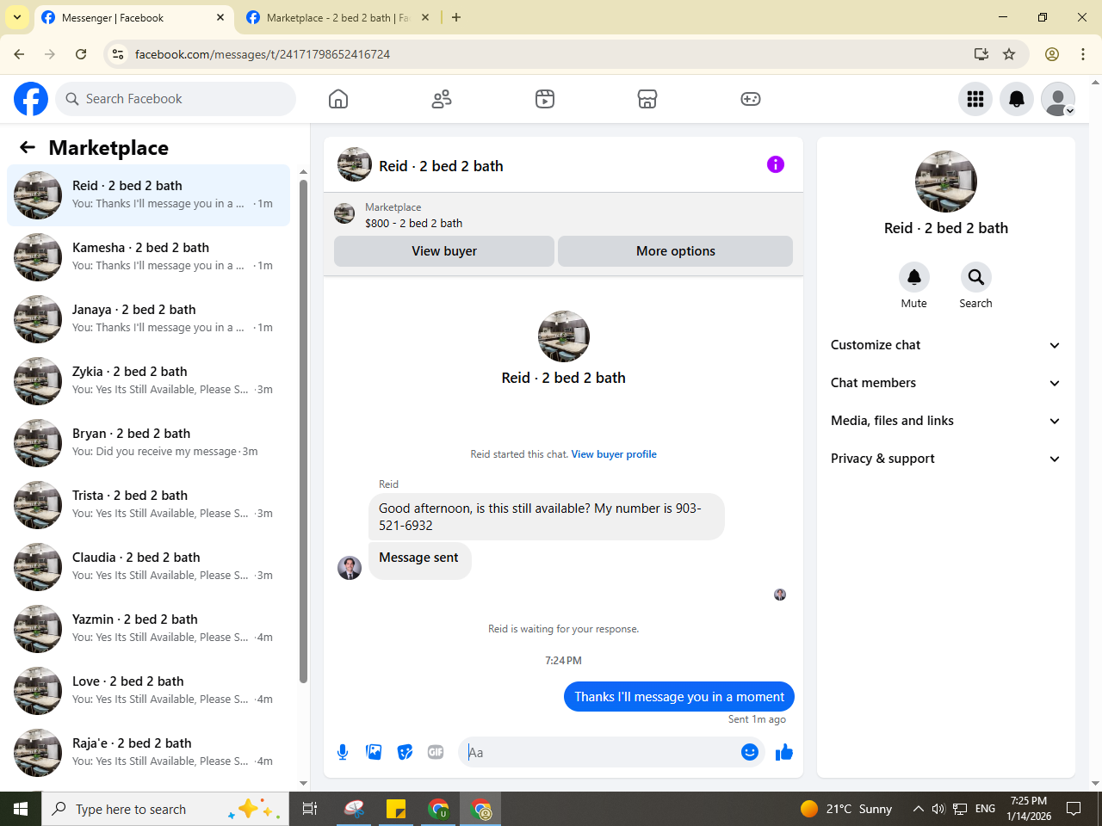The width and height of the screenshot is (1102, 826).
Task: Click the chat list scrollbar
Action: pyautogui.click(x=303, y=430)
